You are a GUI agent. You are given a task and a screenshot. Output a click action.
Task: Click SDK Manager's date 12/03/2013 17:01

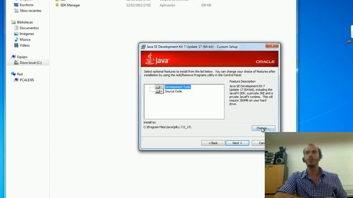(138, 5)
